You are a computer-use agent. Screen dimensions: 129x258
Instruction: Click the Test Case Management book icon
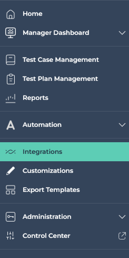pyautogui.click(x=11, y=59)
